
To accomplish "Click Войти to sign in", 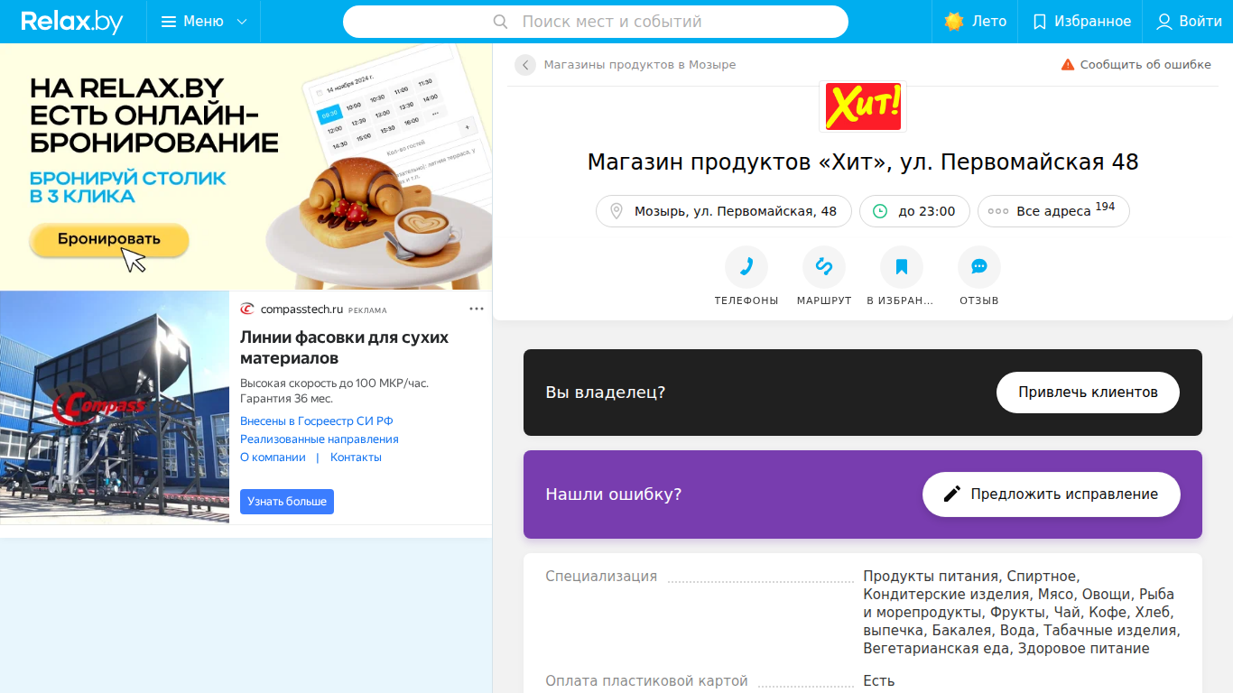I will pyautogui.click(x=1189, y=22).
